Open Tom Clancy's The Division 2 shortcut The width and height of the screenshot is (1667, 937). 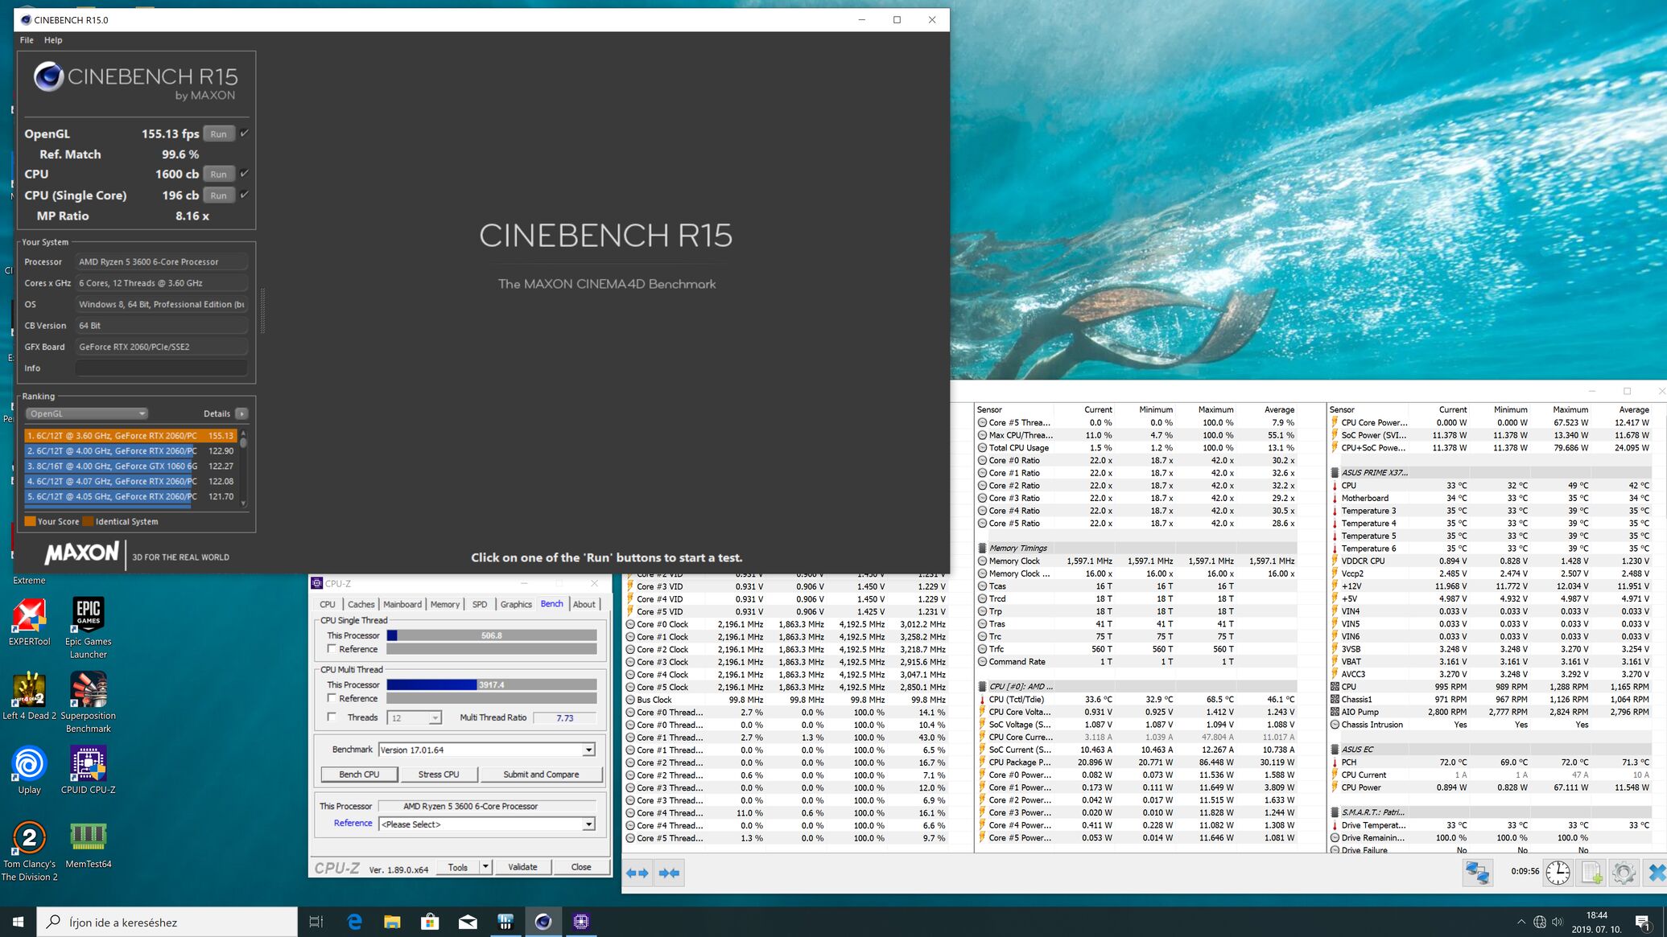(29, 851)
